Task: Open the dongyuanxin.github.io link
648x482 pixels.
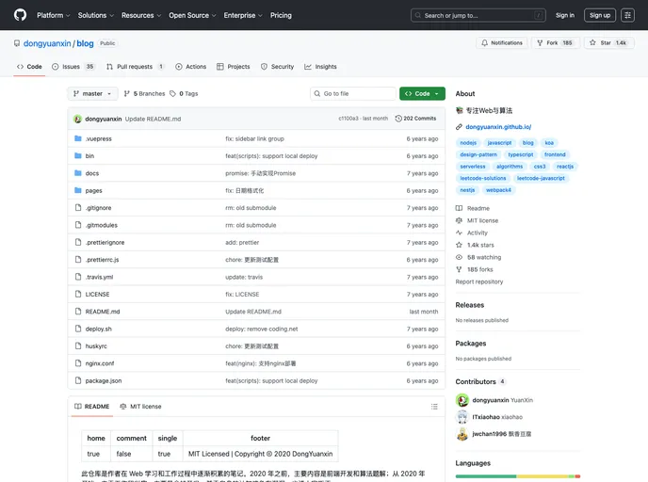Action: [498, 126]
